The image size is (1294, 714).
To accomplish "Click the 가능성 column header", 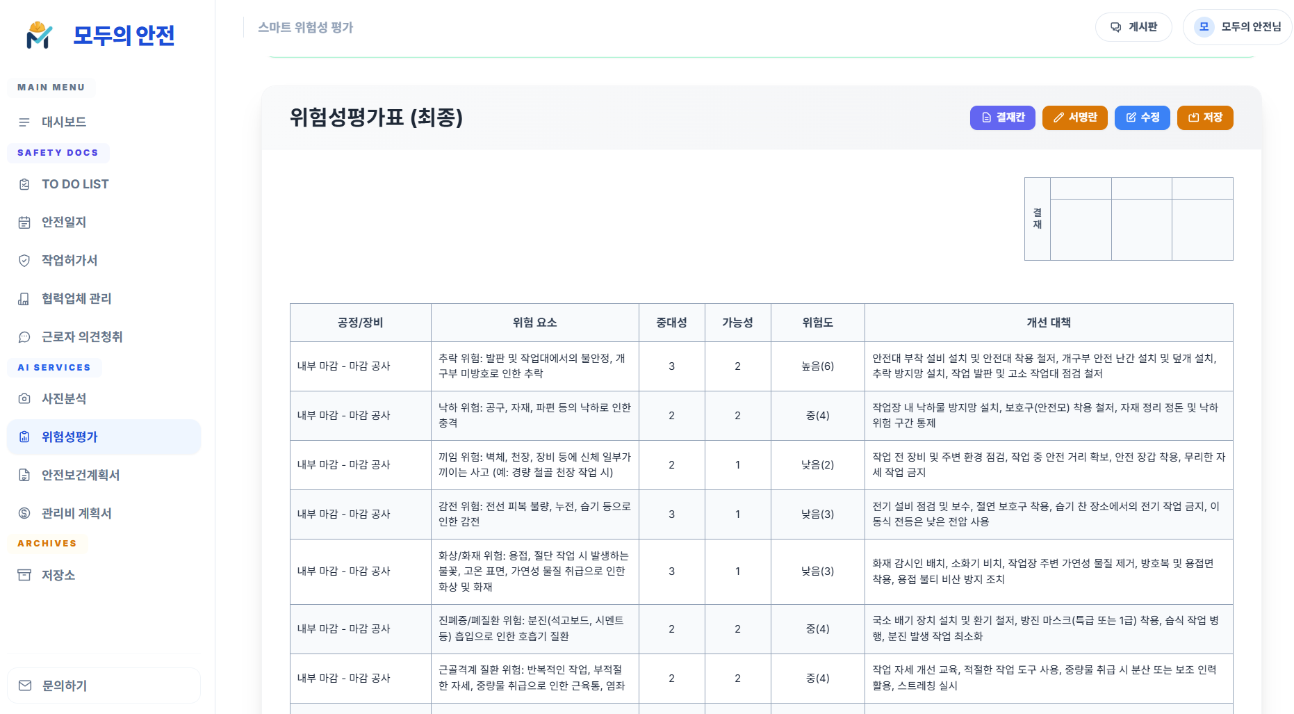I will coord(738,323).
